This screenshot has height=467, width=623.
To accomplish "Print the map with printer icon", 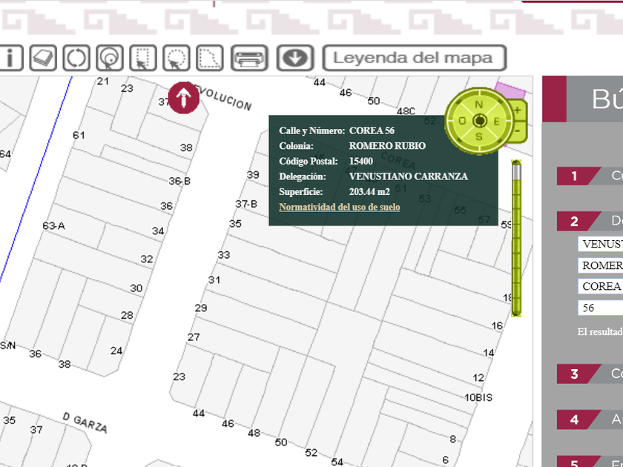I will click(x=249, y=58).
